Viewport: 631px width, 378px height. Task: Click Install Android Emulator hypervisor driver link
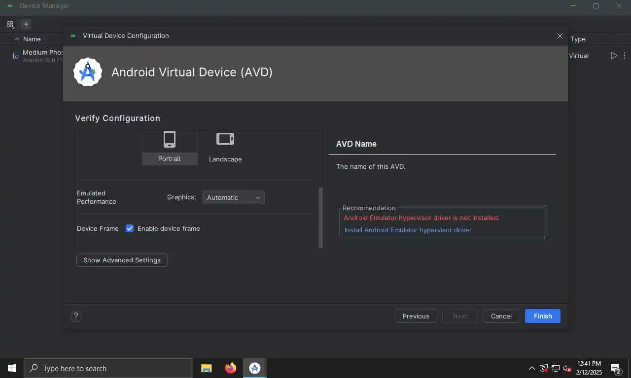(408, 230)
